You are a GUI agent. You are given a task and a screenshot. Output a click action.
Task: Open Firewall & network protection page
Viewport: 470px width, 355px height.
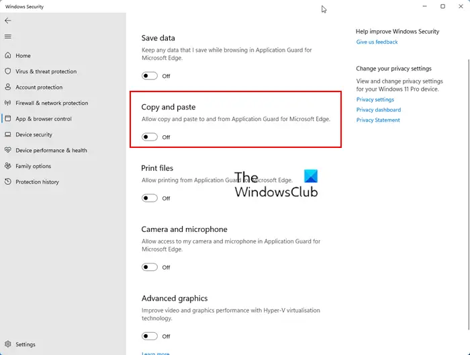click(63, 103)
